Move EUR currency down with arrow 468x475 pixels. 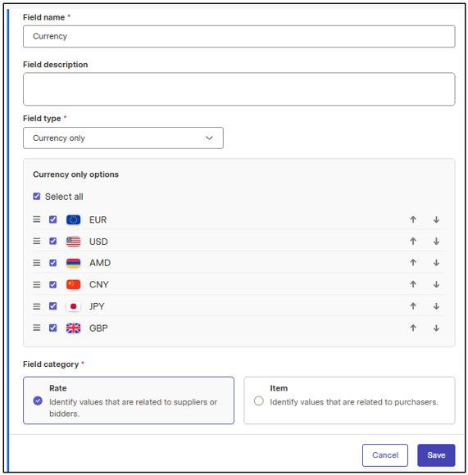pos(436,219)
